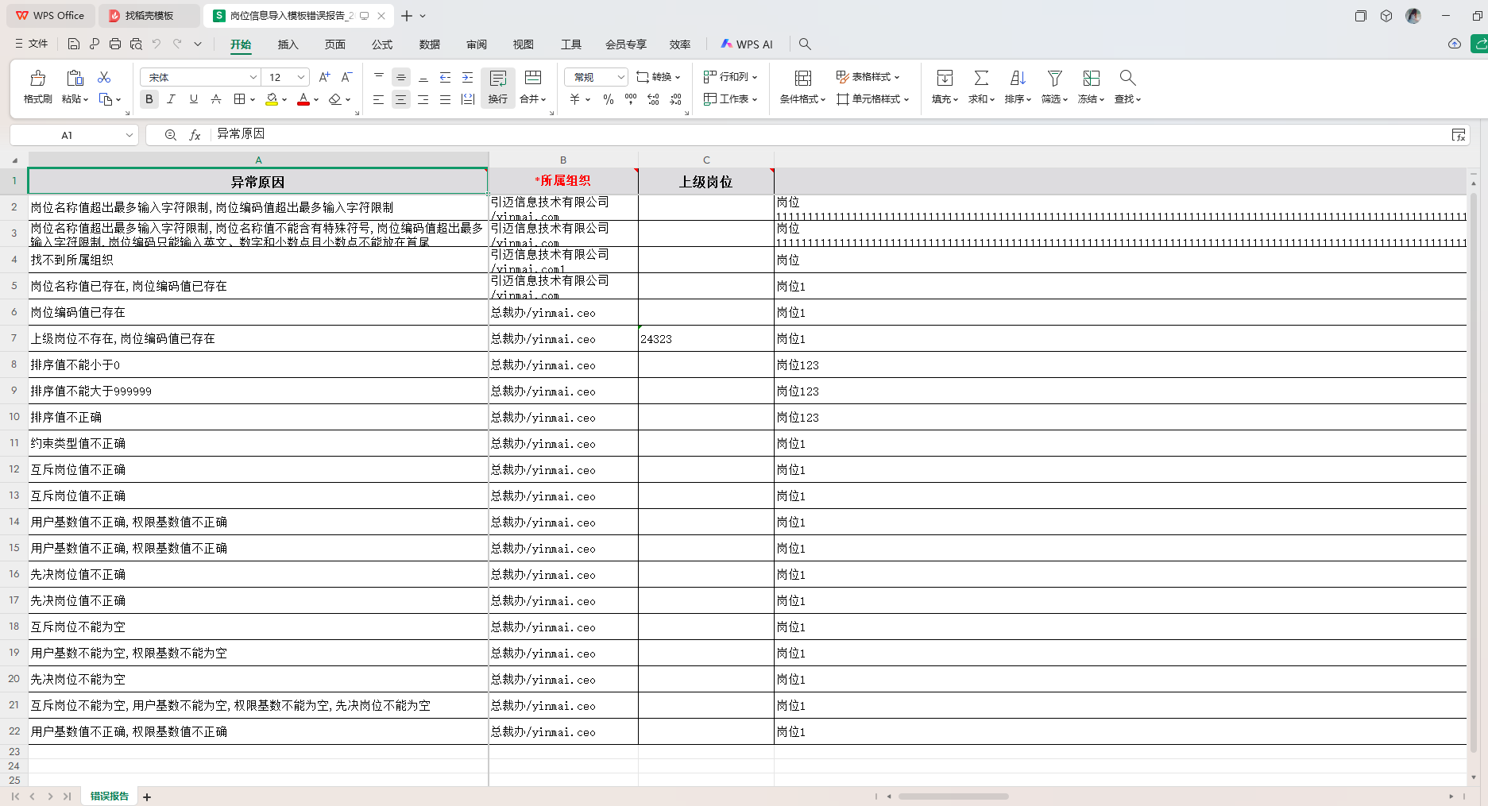1488x806 pixels.
Task: Click the percent style icon
Action: coord(608,99)
